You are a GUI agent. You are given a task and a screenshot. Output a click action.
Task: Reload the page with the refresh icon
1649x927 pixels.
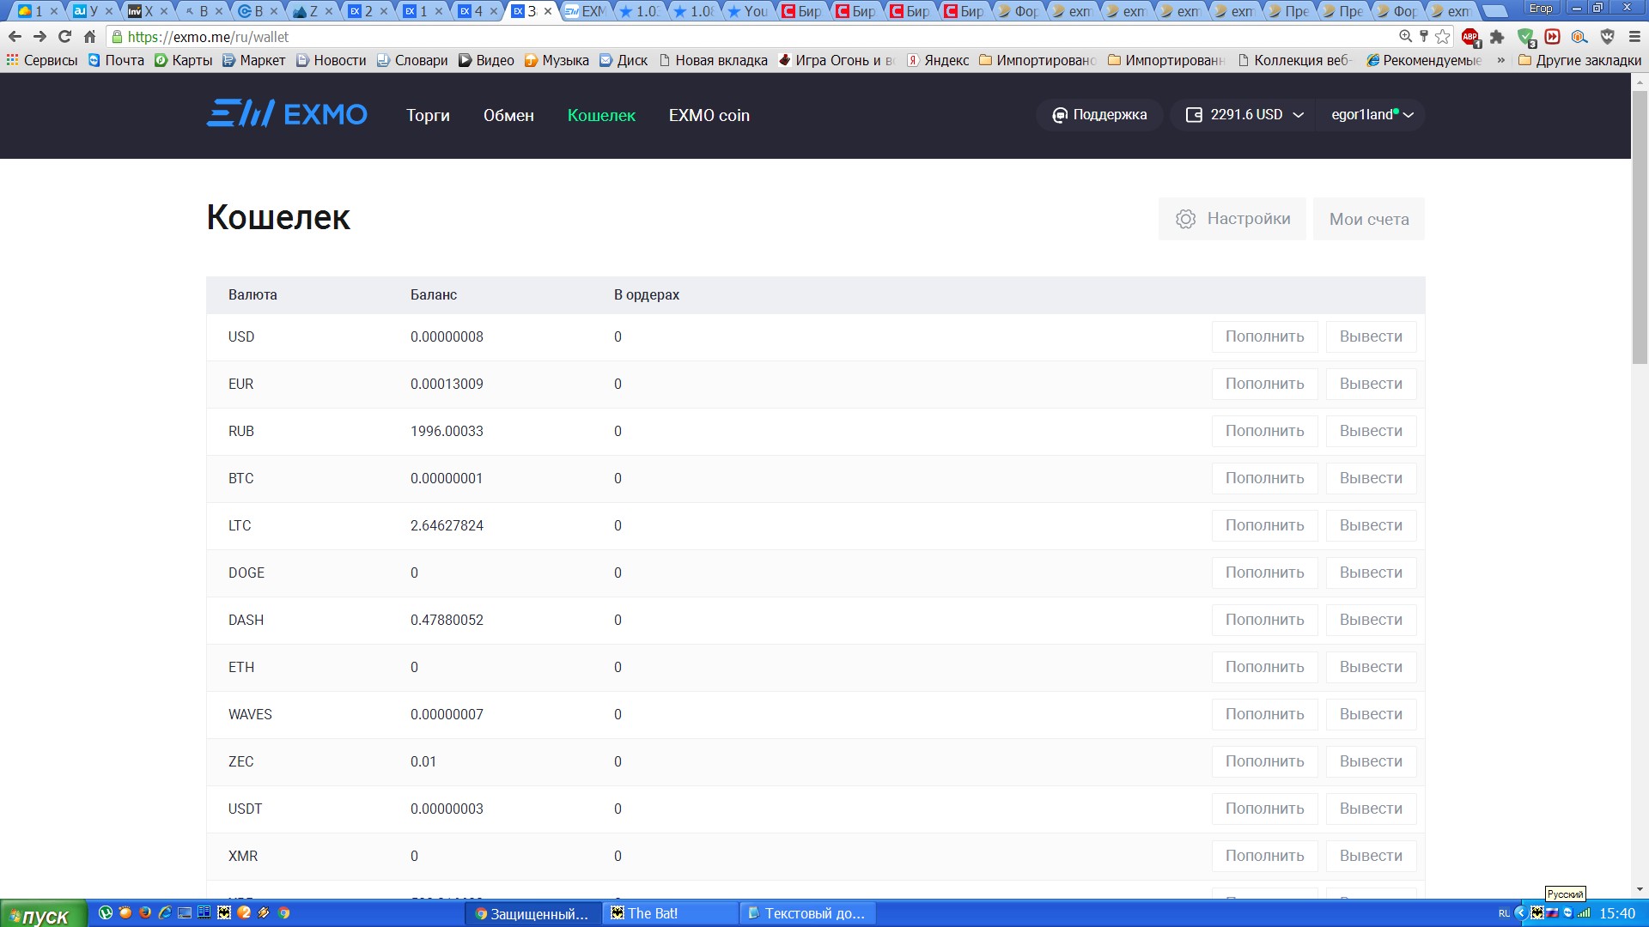tap(64, 37)
